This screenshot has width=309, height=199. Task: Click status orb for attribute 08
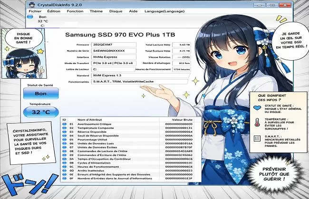click(x=65, y=151)
